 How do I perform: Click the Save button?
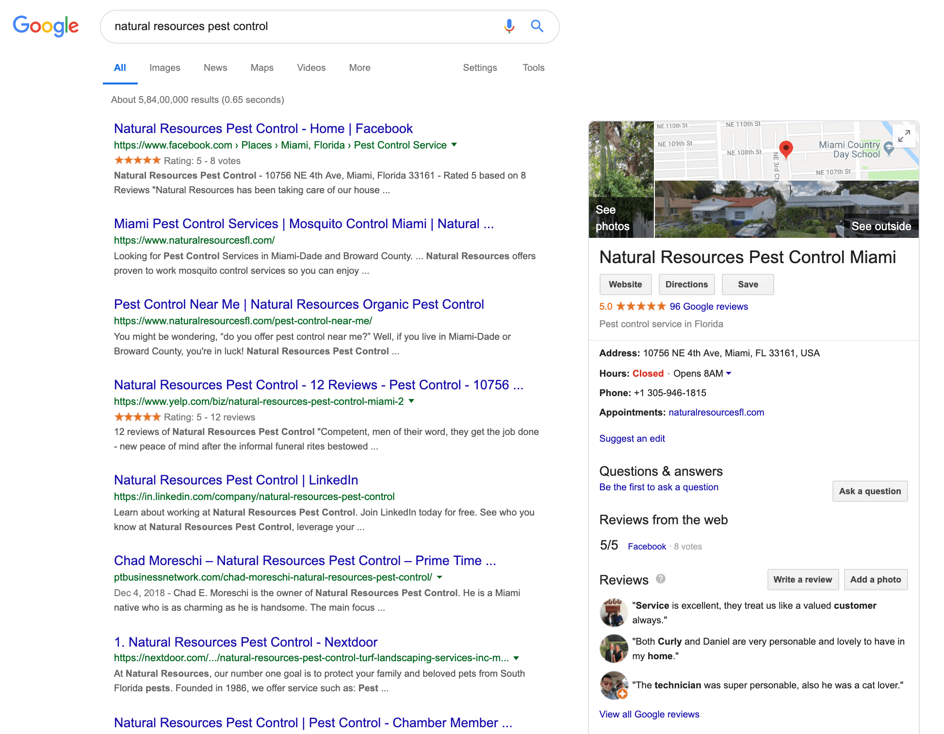point(748,284)
